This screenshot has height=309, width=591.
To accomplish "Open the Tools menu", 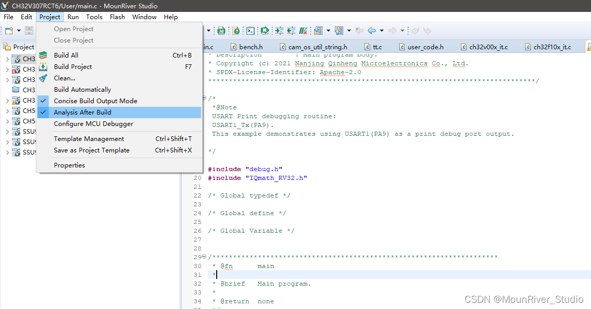I will pos(94,17).
